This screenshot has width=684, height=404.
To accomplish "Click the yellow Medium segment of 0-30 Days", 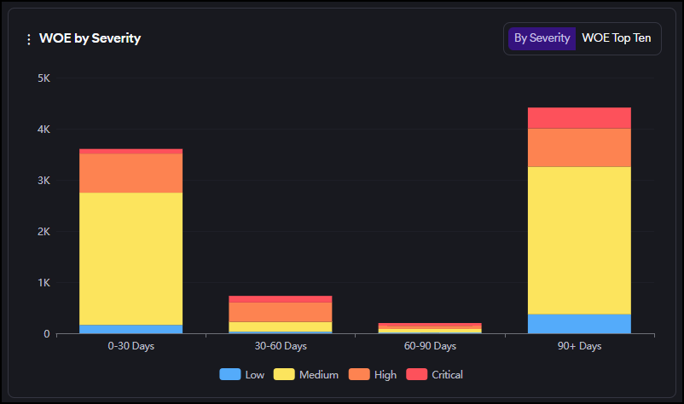I will point(130,258).
